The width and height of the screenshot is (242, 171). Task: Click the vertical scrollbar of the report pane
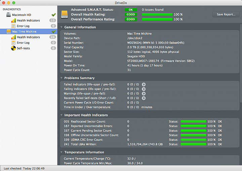(x=241, y=63)
